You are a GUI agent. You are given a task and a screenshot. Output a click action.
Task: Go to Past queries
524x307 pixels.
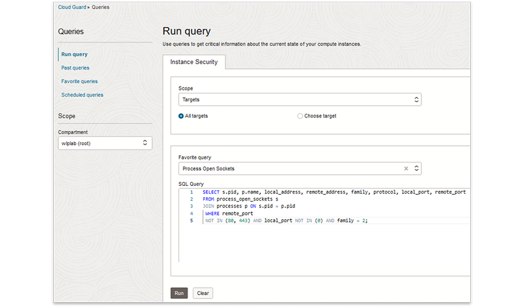(75, 68)
